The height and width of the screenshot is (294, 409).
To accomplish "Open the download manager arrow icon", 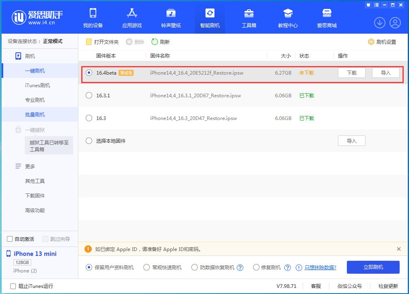I will tap(379, 23).
